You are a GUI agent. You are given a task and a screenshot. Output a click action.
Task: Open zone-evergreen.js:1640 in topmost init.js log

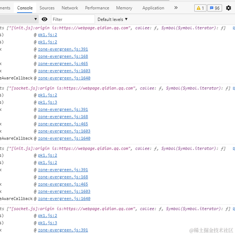64,78
